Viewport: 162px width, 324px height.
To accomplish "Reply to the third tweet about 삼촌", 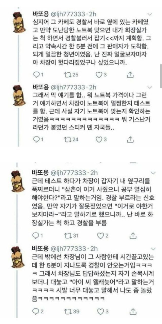I will tap(38, 236).
